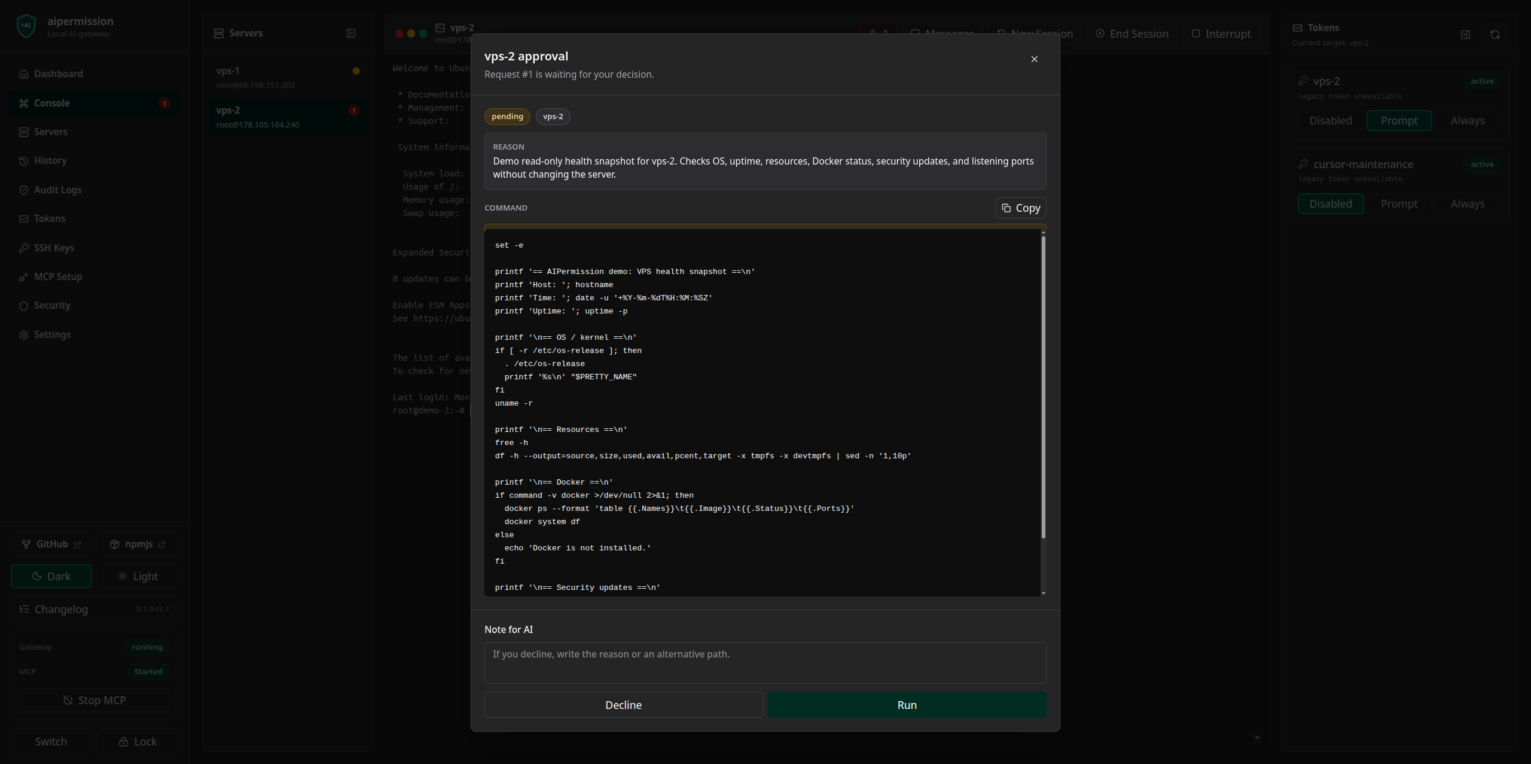Copy the command to clipboard
Image resolution: width=1531 pixels, height=764 pixels.
click(x=1021, y=208)
